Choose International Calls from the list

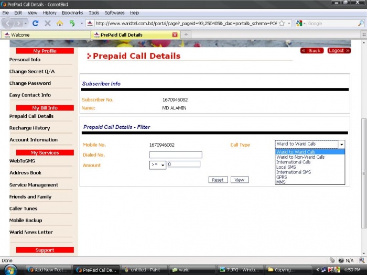tap(310, 162)
